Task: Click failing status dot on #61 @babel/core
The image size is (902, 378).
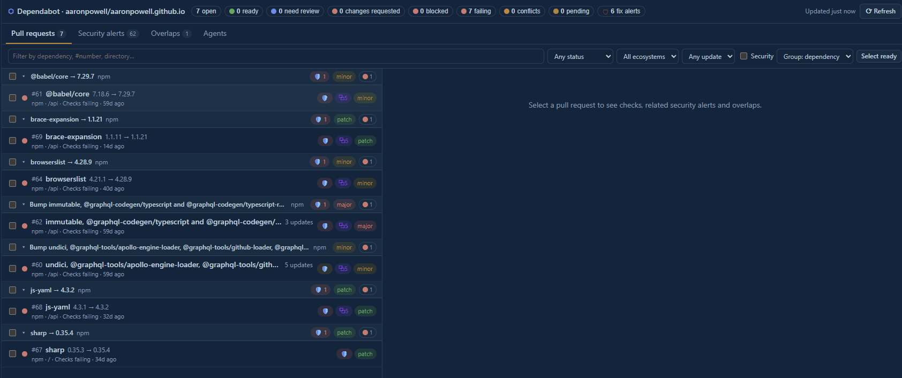Action: [25, 98]
